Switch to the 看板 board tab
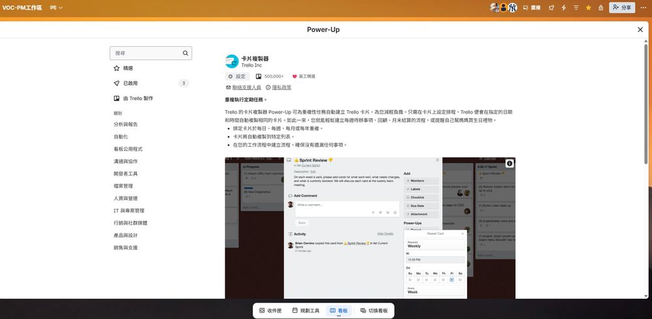The height and width of the screenshot is (319, 652). pyautogui.click(x=339, y=311)
